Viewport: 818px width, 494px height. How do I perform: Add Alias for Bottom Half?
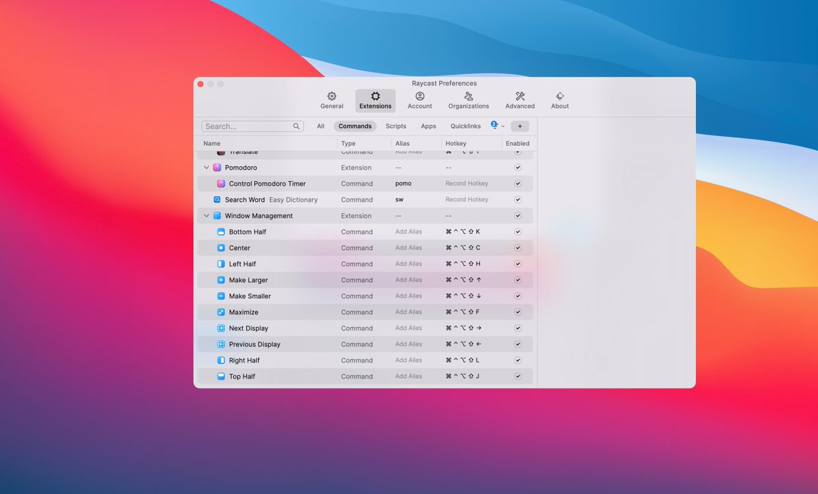[x=409, y=232]
